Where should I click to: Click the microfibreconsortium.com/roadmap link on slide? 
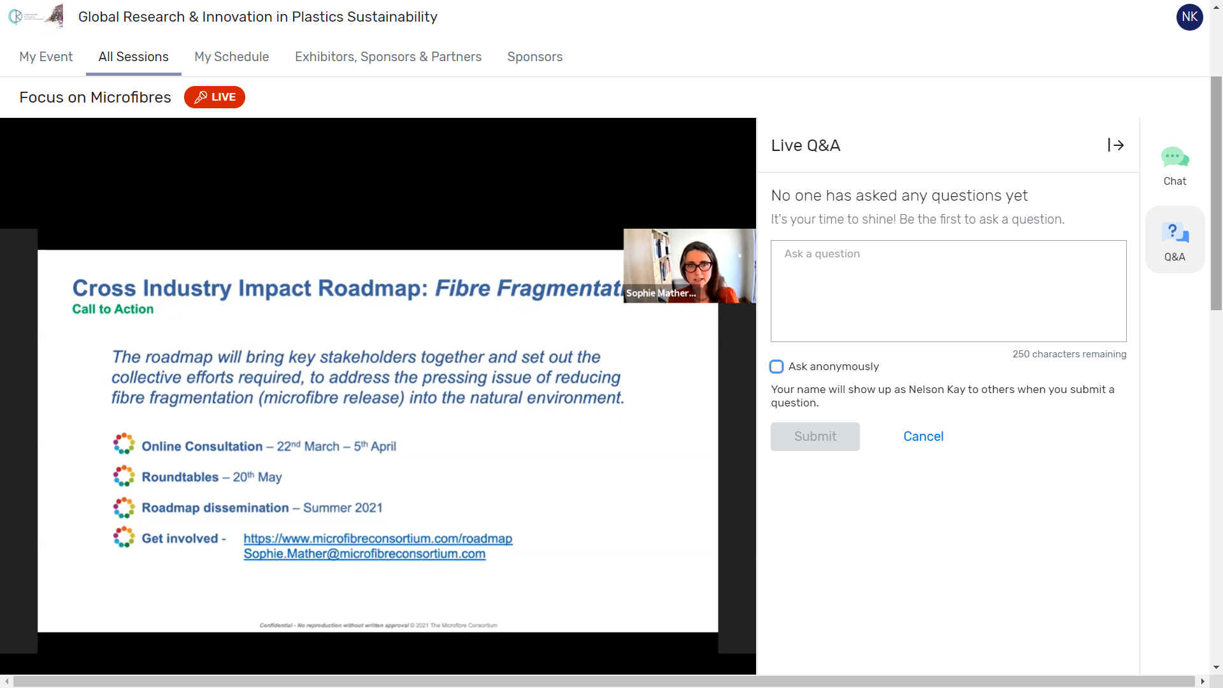(378, 538)
